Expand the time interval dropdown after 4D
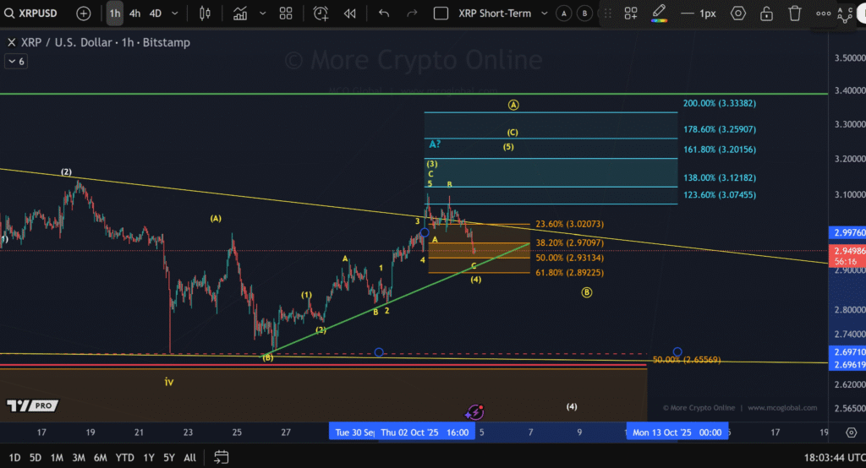 (174, 14)
